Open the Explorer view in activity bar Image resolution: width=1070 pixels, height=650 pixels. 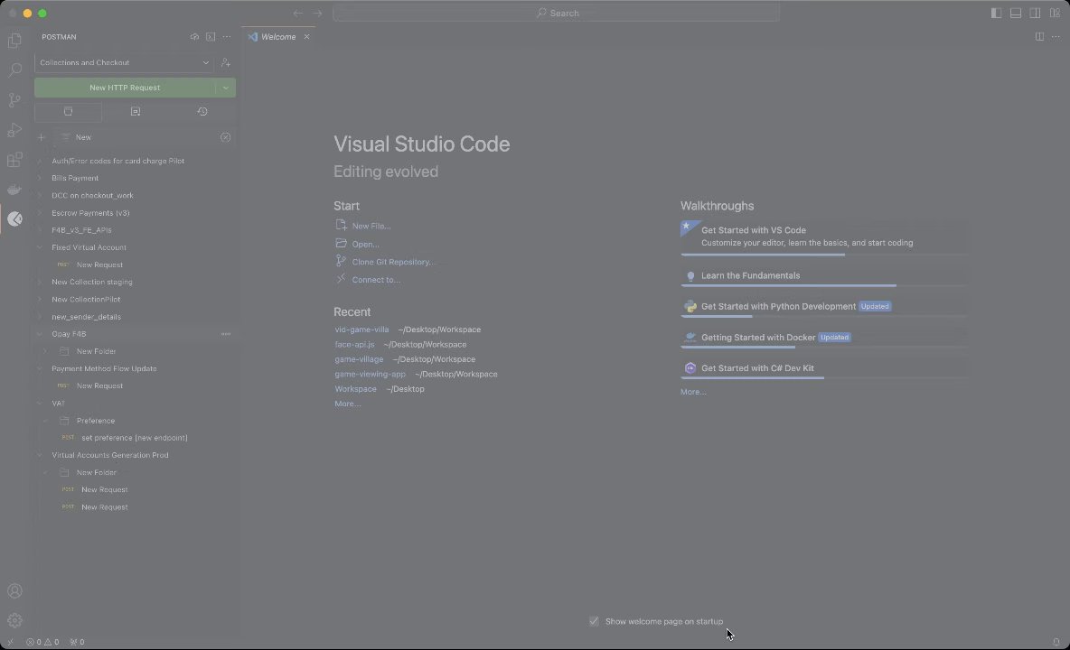click(x=14, y=41)
